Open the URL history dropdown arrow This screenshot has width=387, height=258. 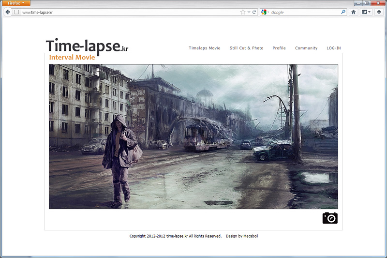(x=249, y=12)
